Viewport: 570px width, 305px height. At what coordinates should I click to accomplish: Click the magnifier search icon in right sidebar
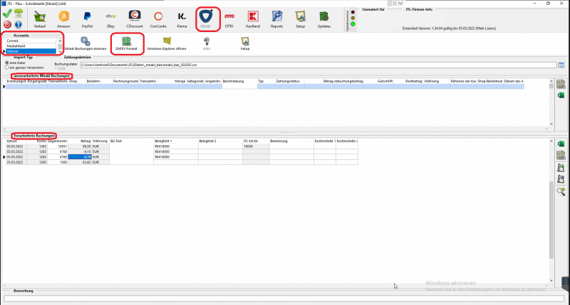point(561,191)
